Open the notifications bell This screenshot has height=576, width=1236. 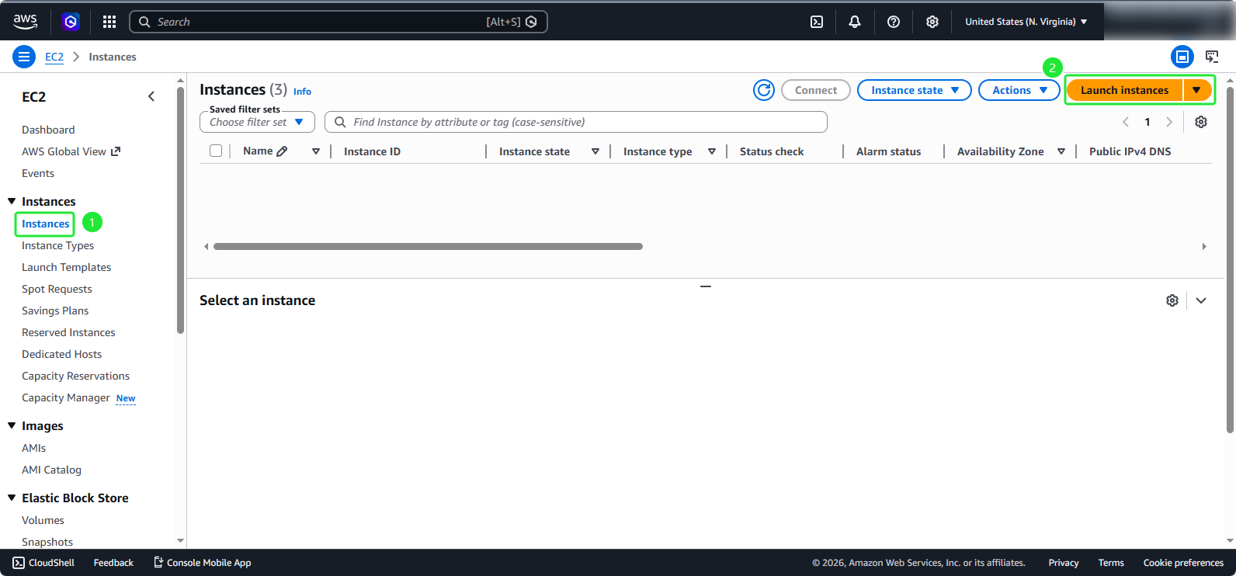point(855,22)
